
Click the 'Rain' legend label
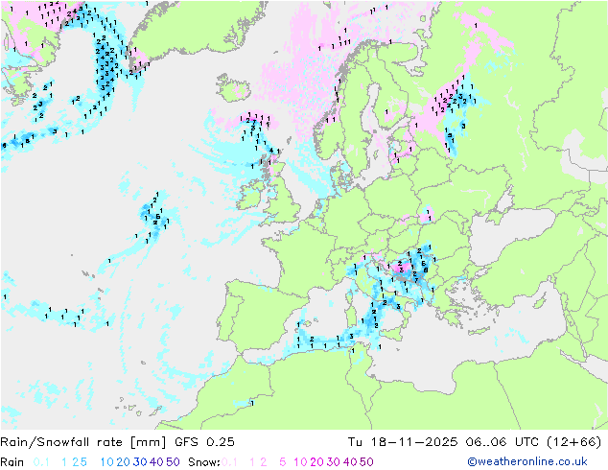[12, 462]
